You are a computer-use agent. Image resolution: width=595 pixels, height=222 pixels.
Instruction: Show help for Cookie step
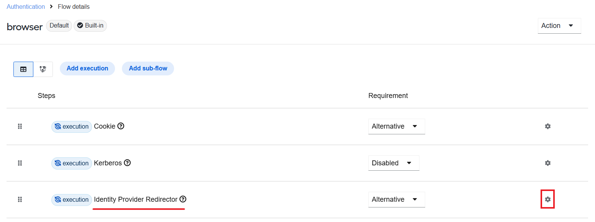[121, 126]
